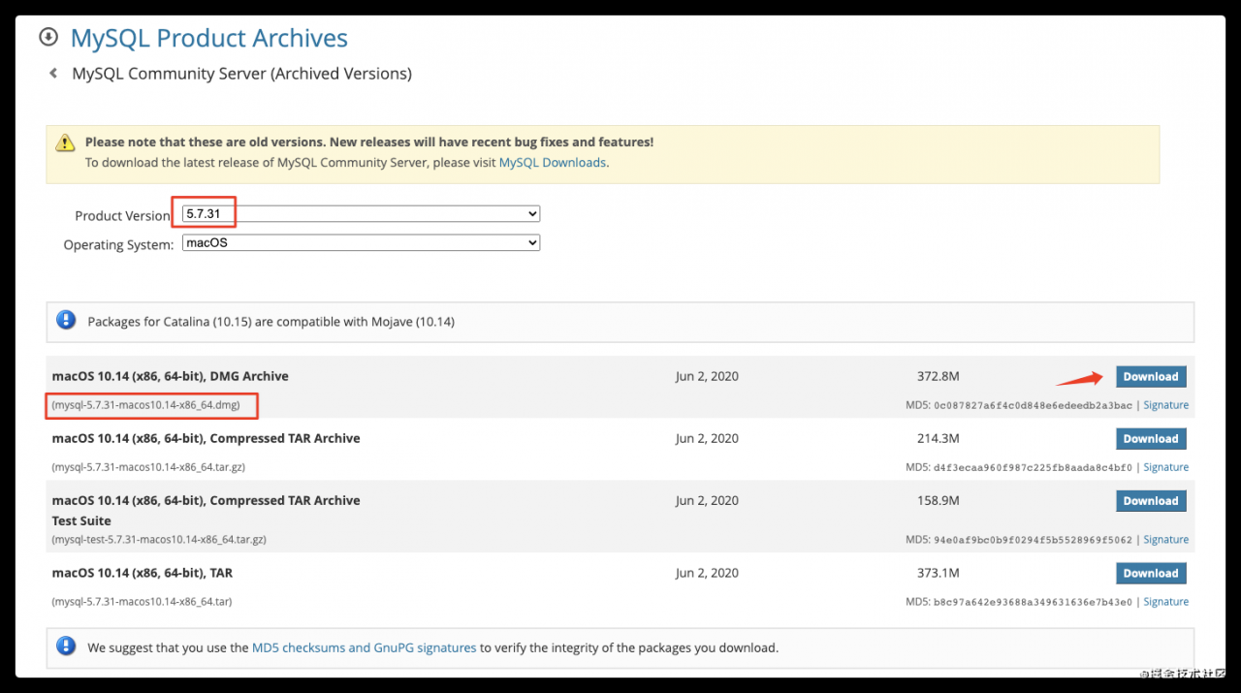
Task: Open the Operating System dropdown showing macOS
Action: [361, 243]
